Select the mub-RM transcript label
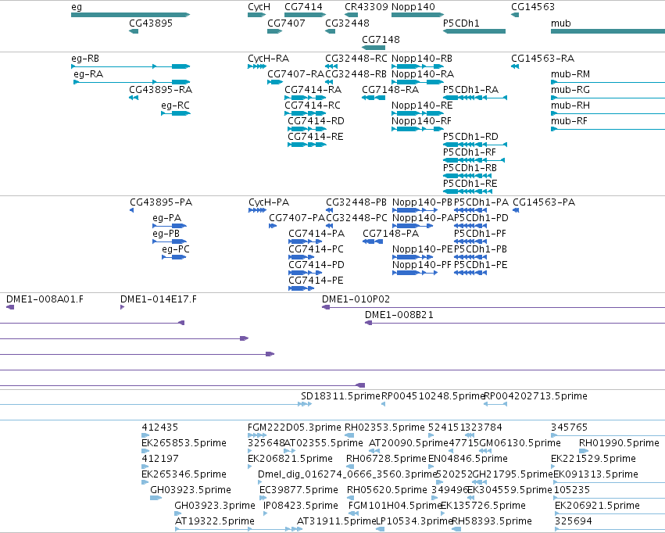665x533 pixels. point(570,74)
